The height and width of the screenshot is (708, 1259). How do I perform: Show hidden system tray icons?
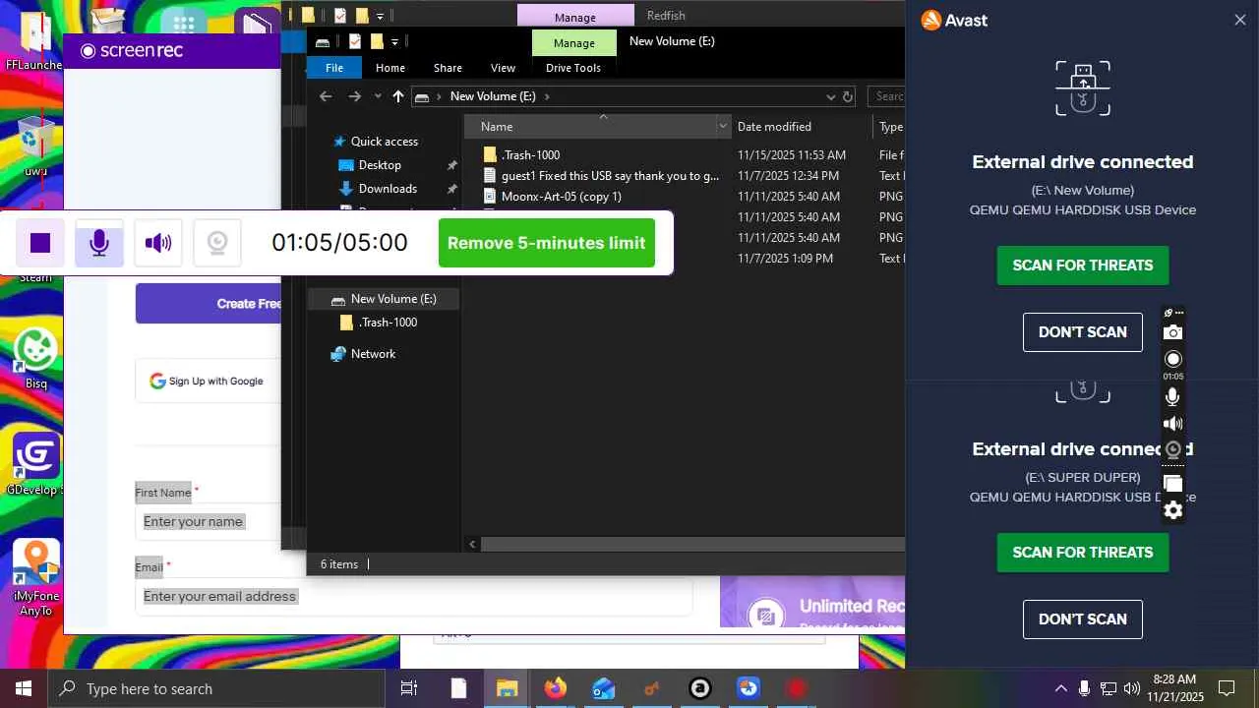tap(1060, 688)
